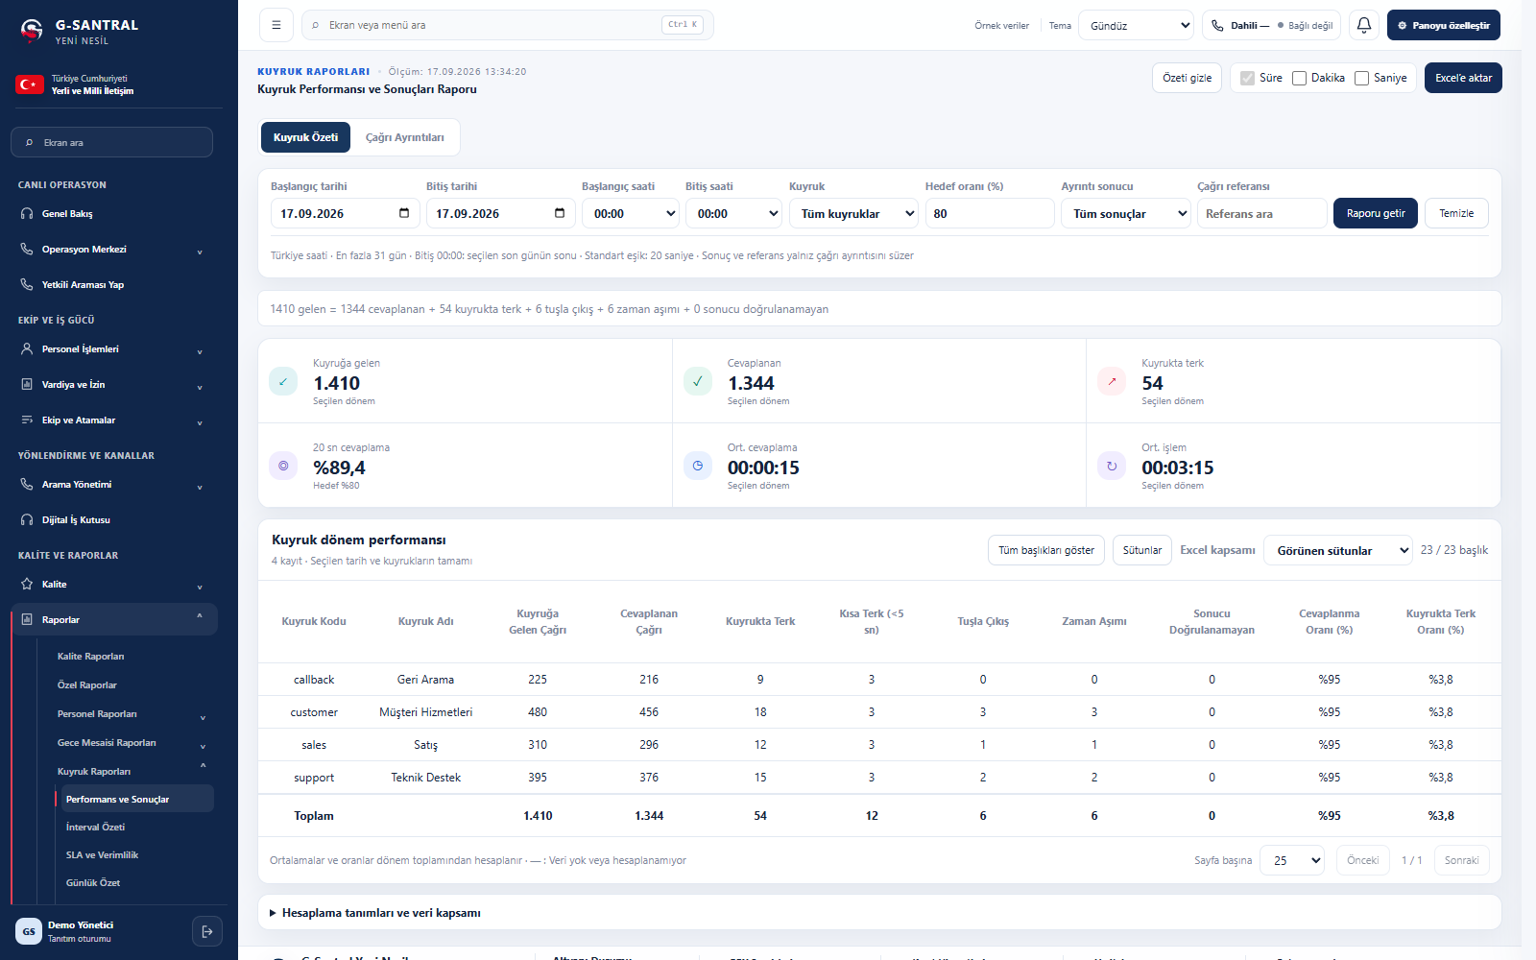1536x960 pixels.
Task: Open the Tema dropdown set to Gündüz
Action: click(x=1137, y=25)
